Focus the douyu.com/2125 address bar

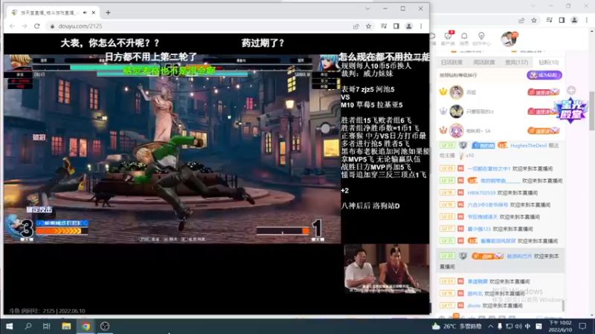click(197, 26)
